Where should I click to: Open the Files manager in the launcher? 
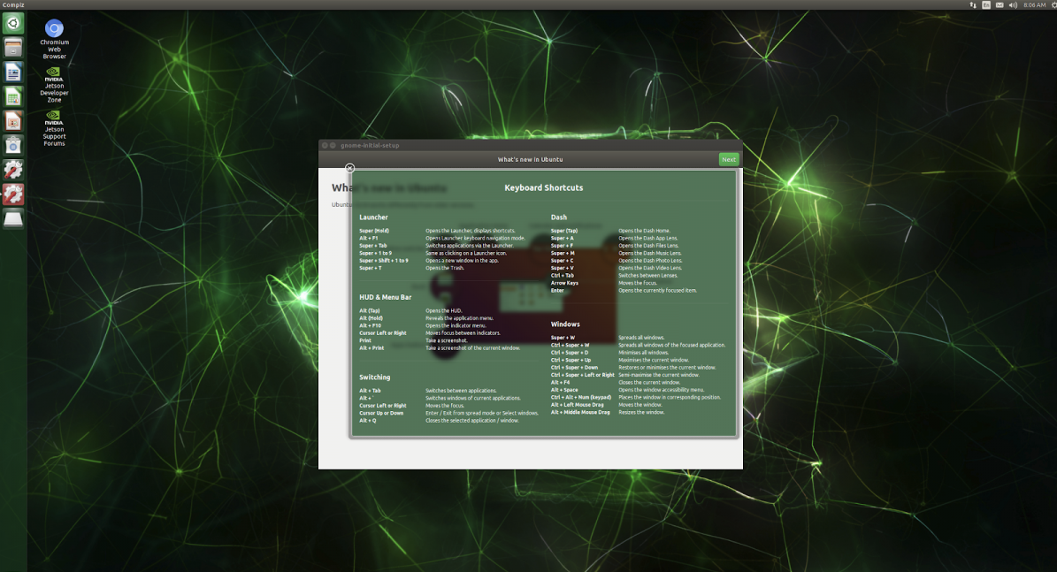[x=12, y=48]
